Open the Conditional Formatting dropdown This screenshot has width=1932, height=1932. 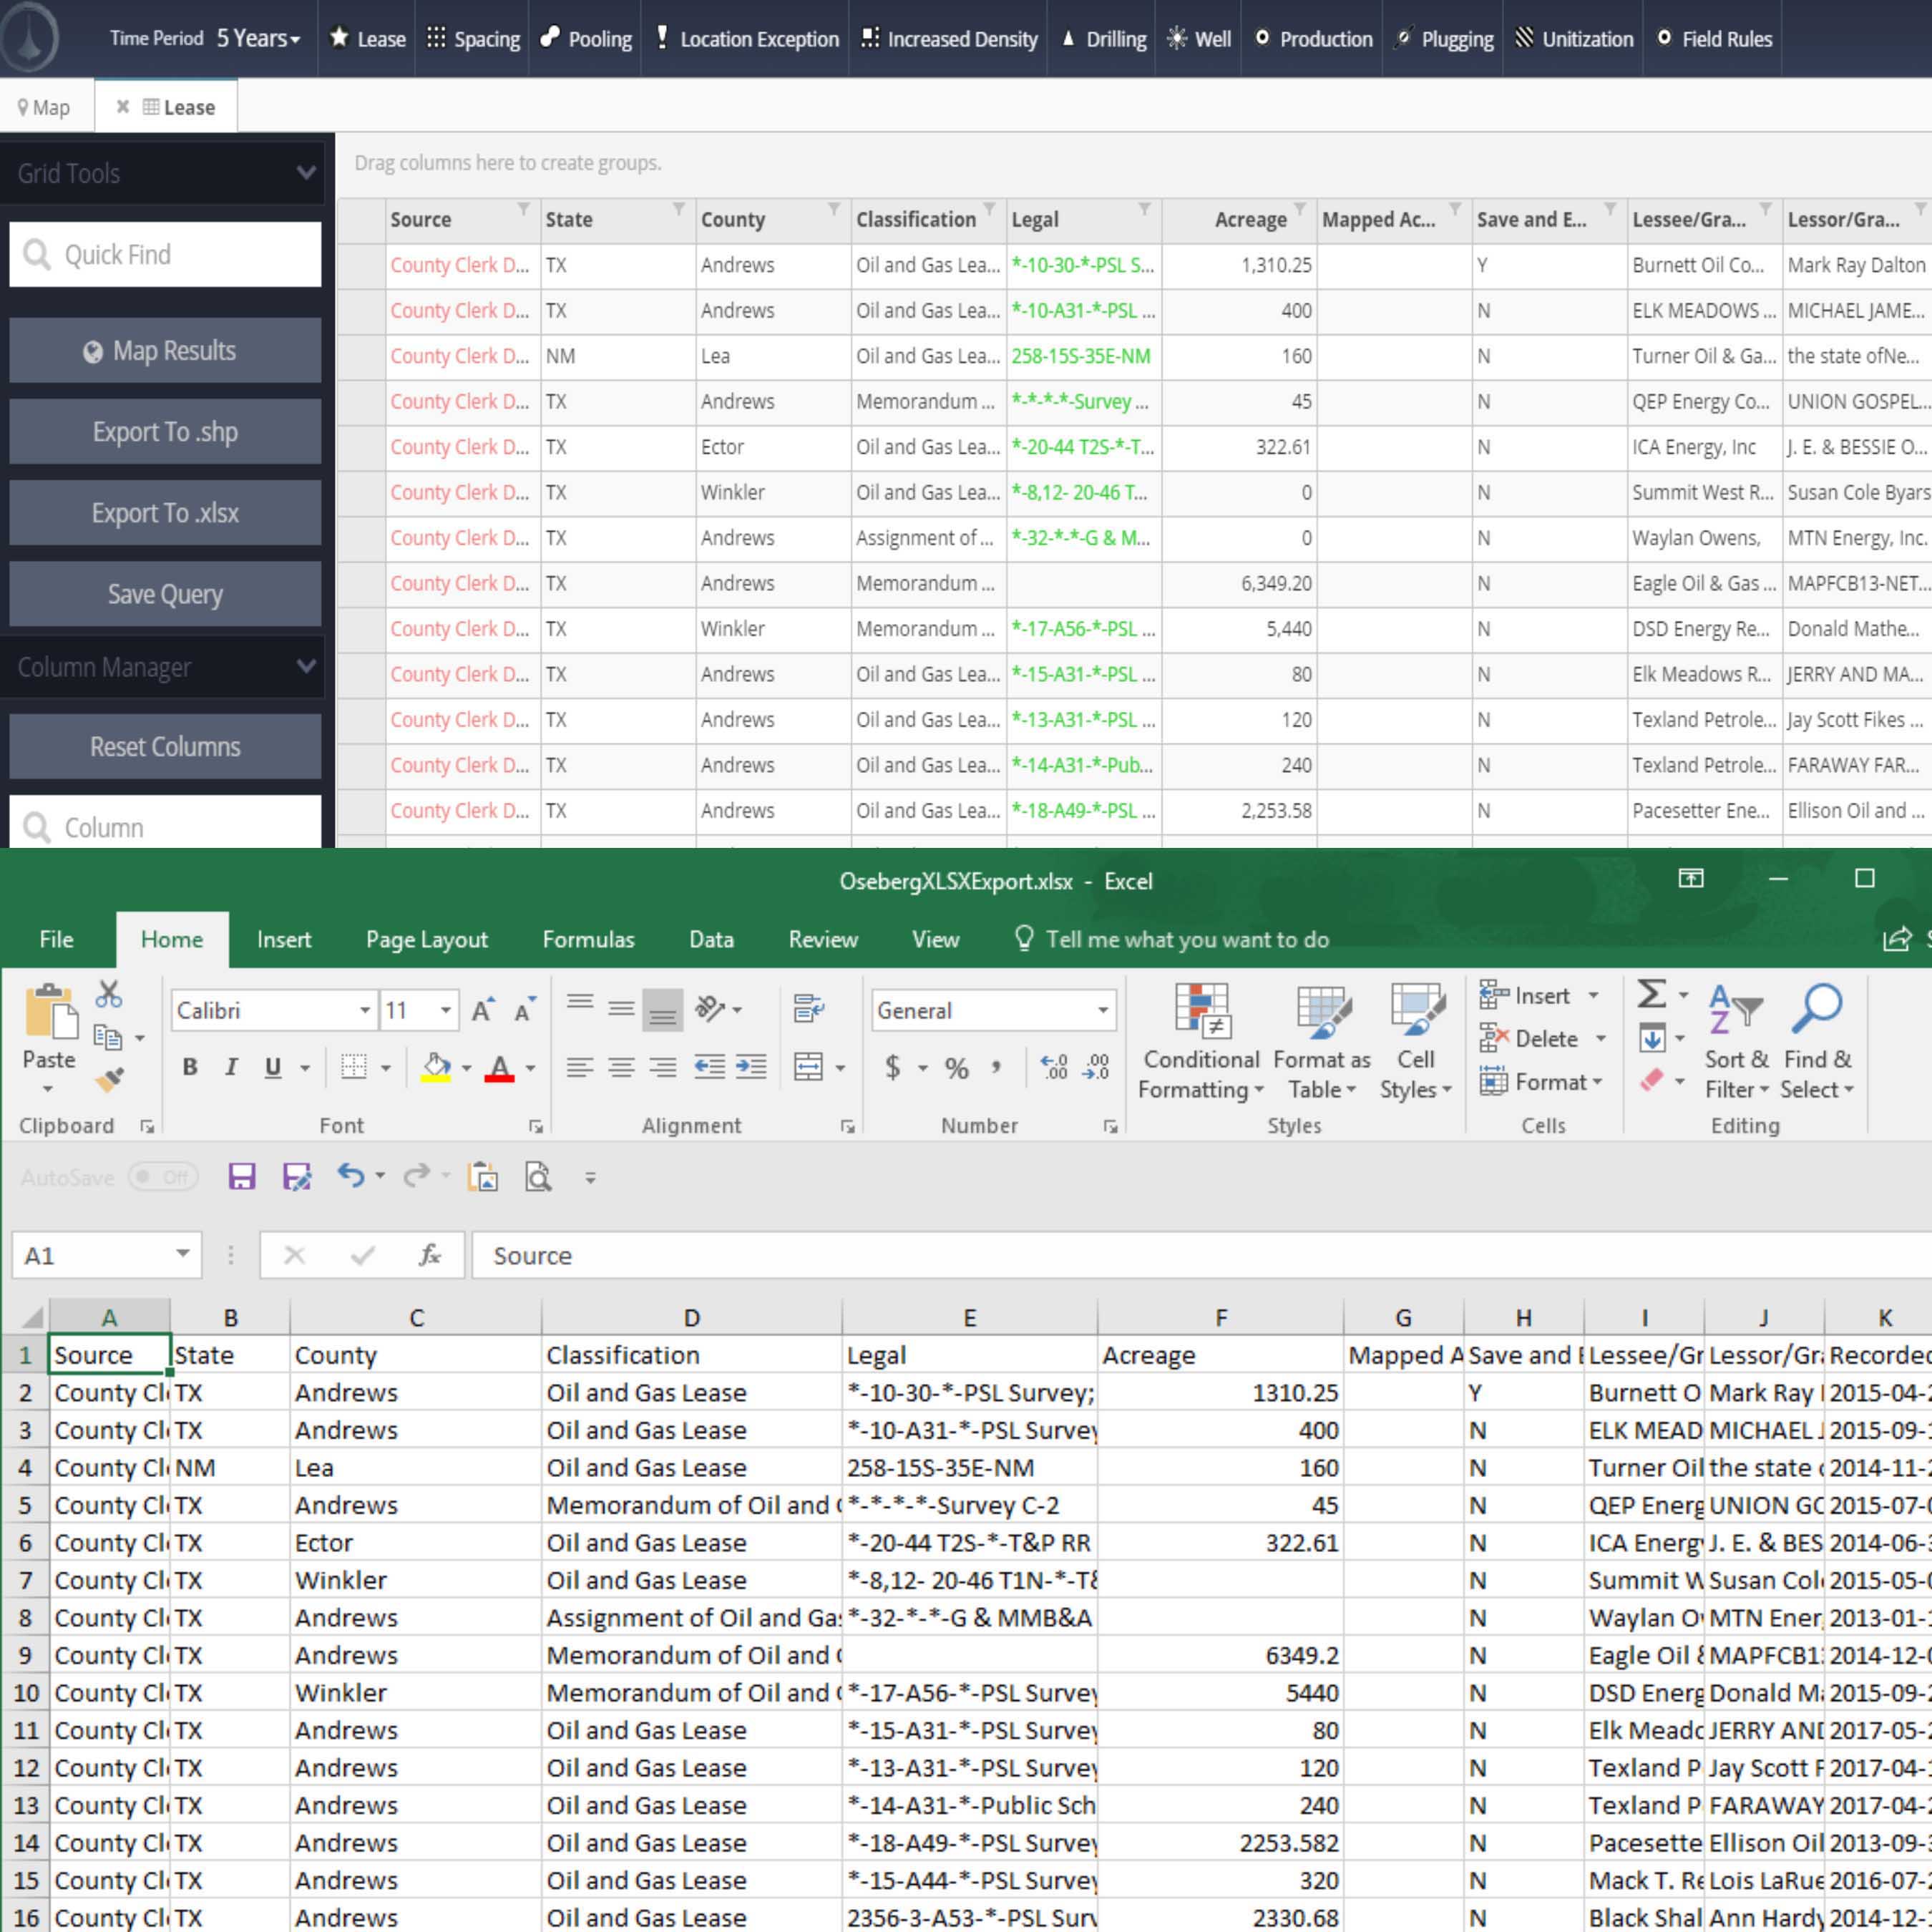click(x=1201, y=1041)
